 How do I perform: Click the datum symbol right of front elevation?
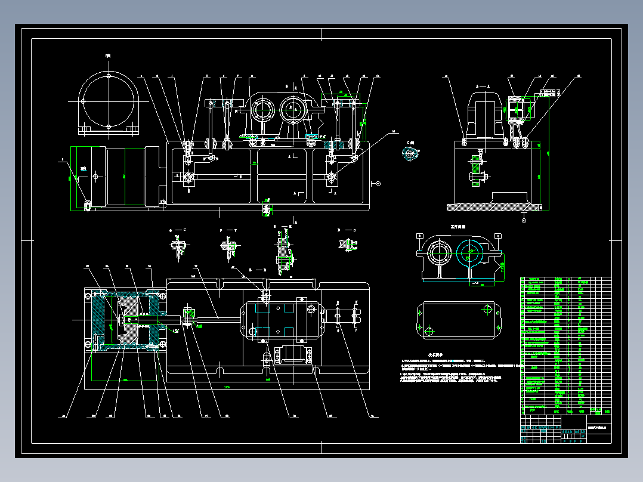coord(376,184)
